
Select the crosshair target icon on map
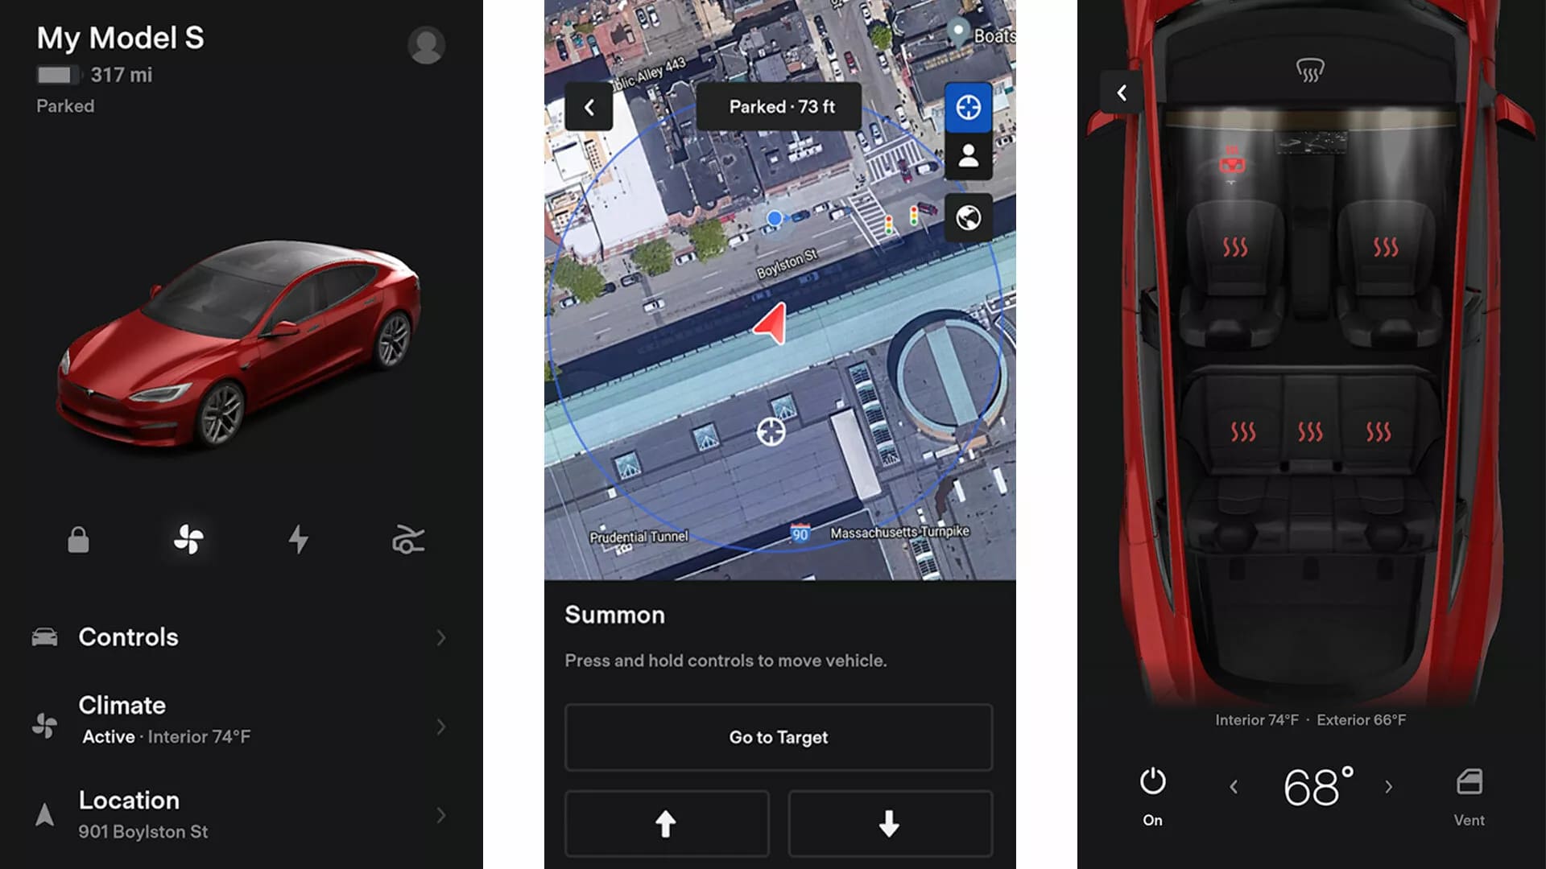(967, 105)
